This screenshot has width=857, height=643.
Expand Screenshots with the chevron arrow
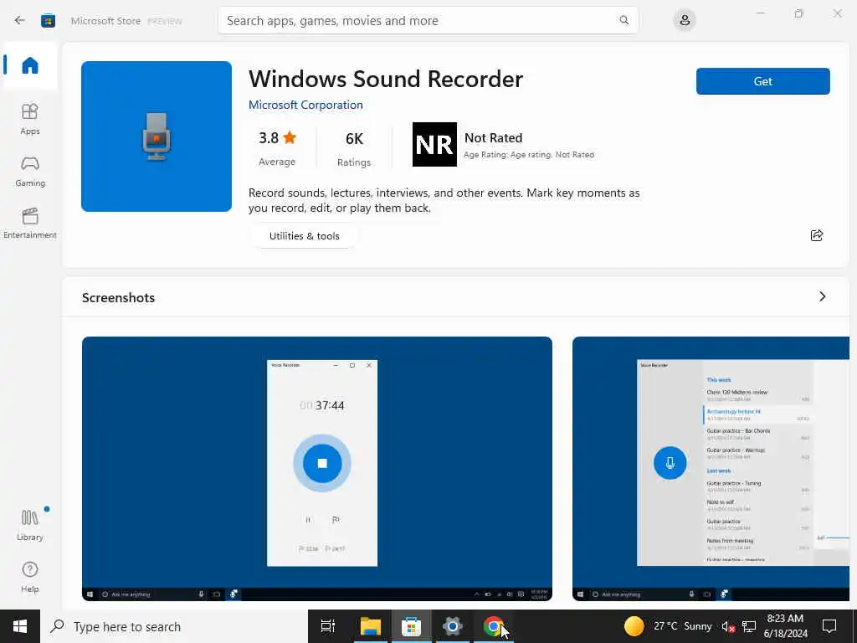(x=822, y=296)
